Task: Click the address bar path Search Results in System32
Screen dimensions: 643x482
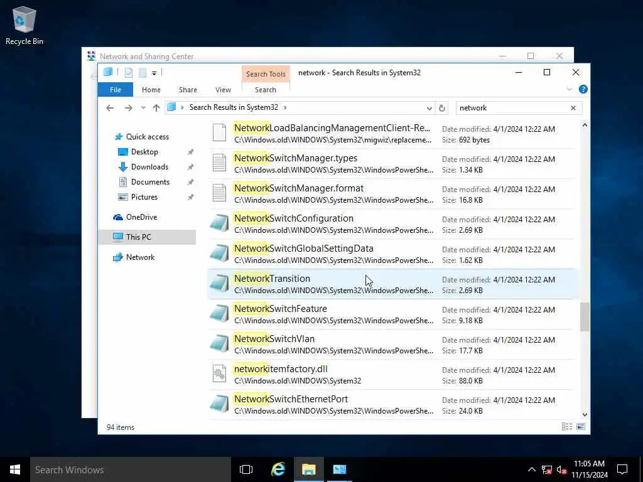Action: click(x=234, y=107)
